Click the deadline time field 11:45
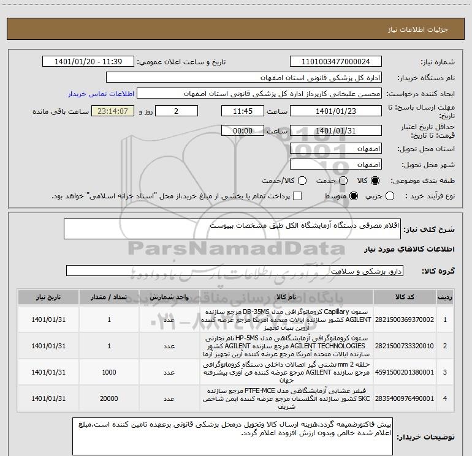Viewport: 472px width, 456px height. point(243,111)
